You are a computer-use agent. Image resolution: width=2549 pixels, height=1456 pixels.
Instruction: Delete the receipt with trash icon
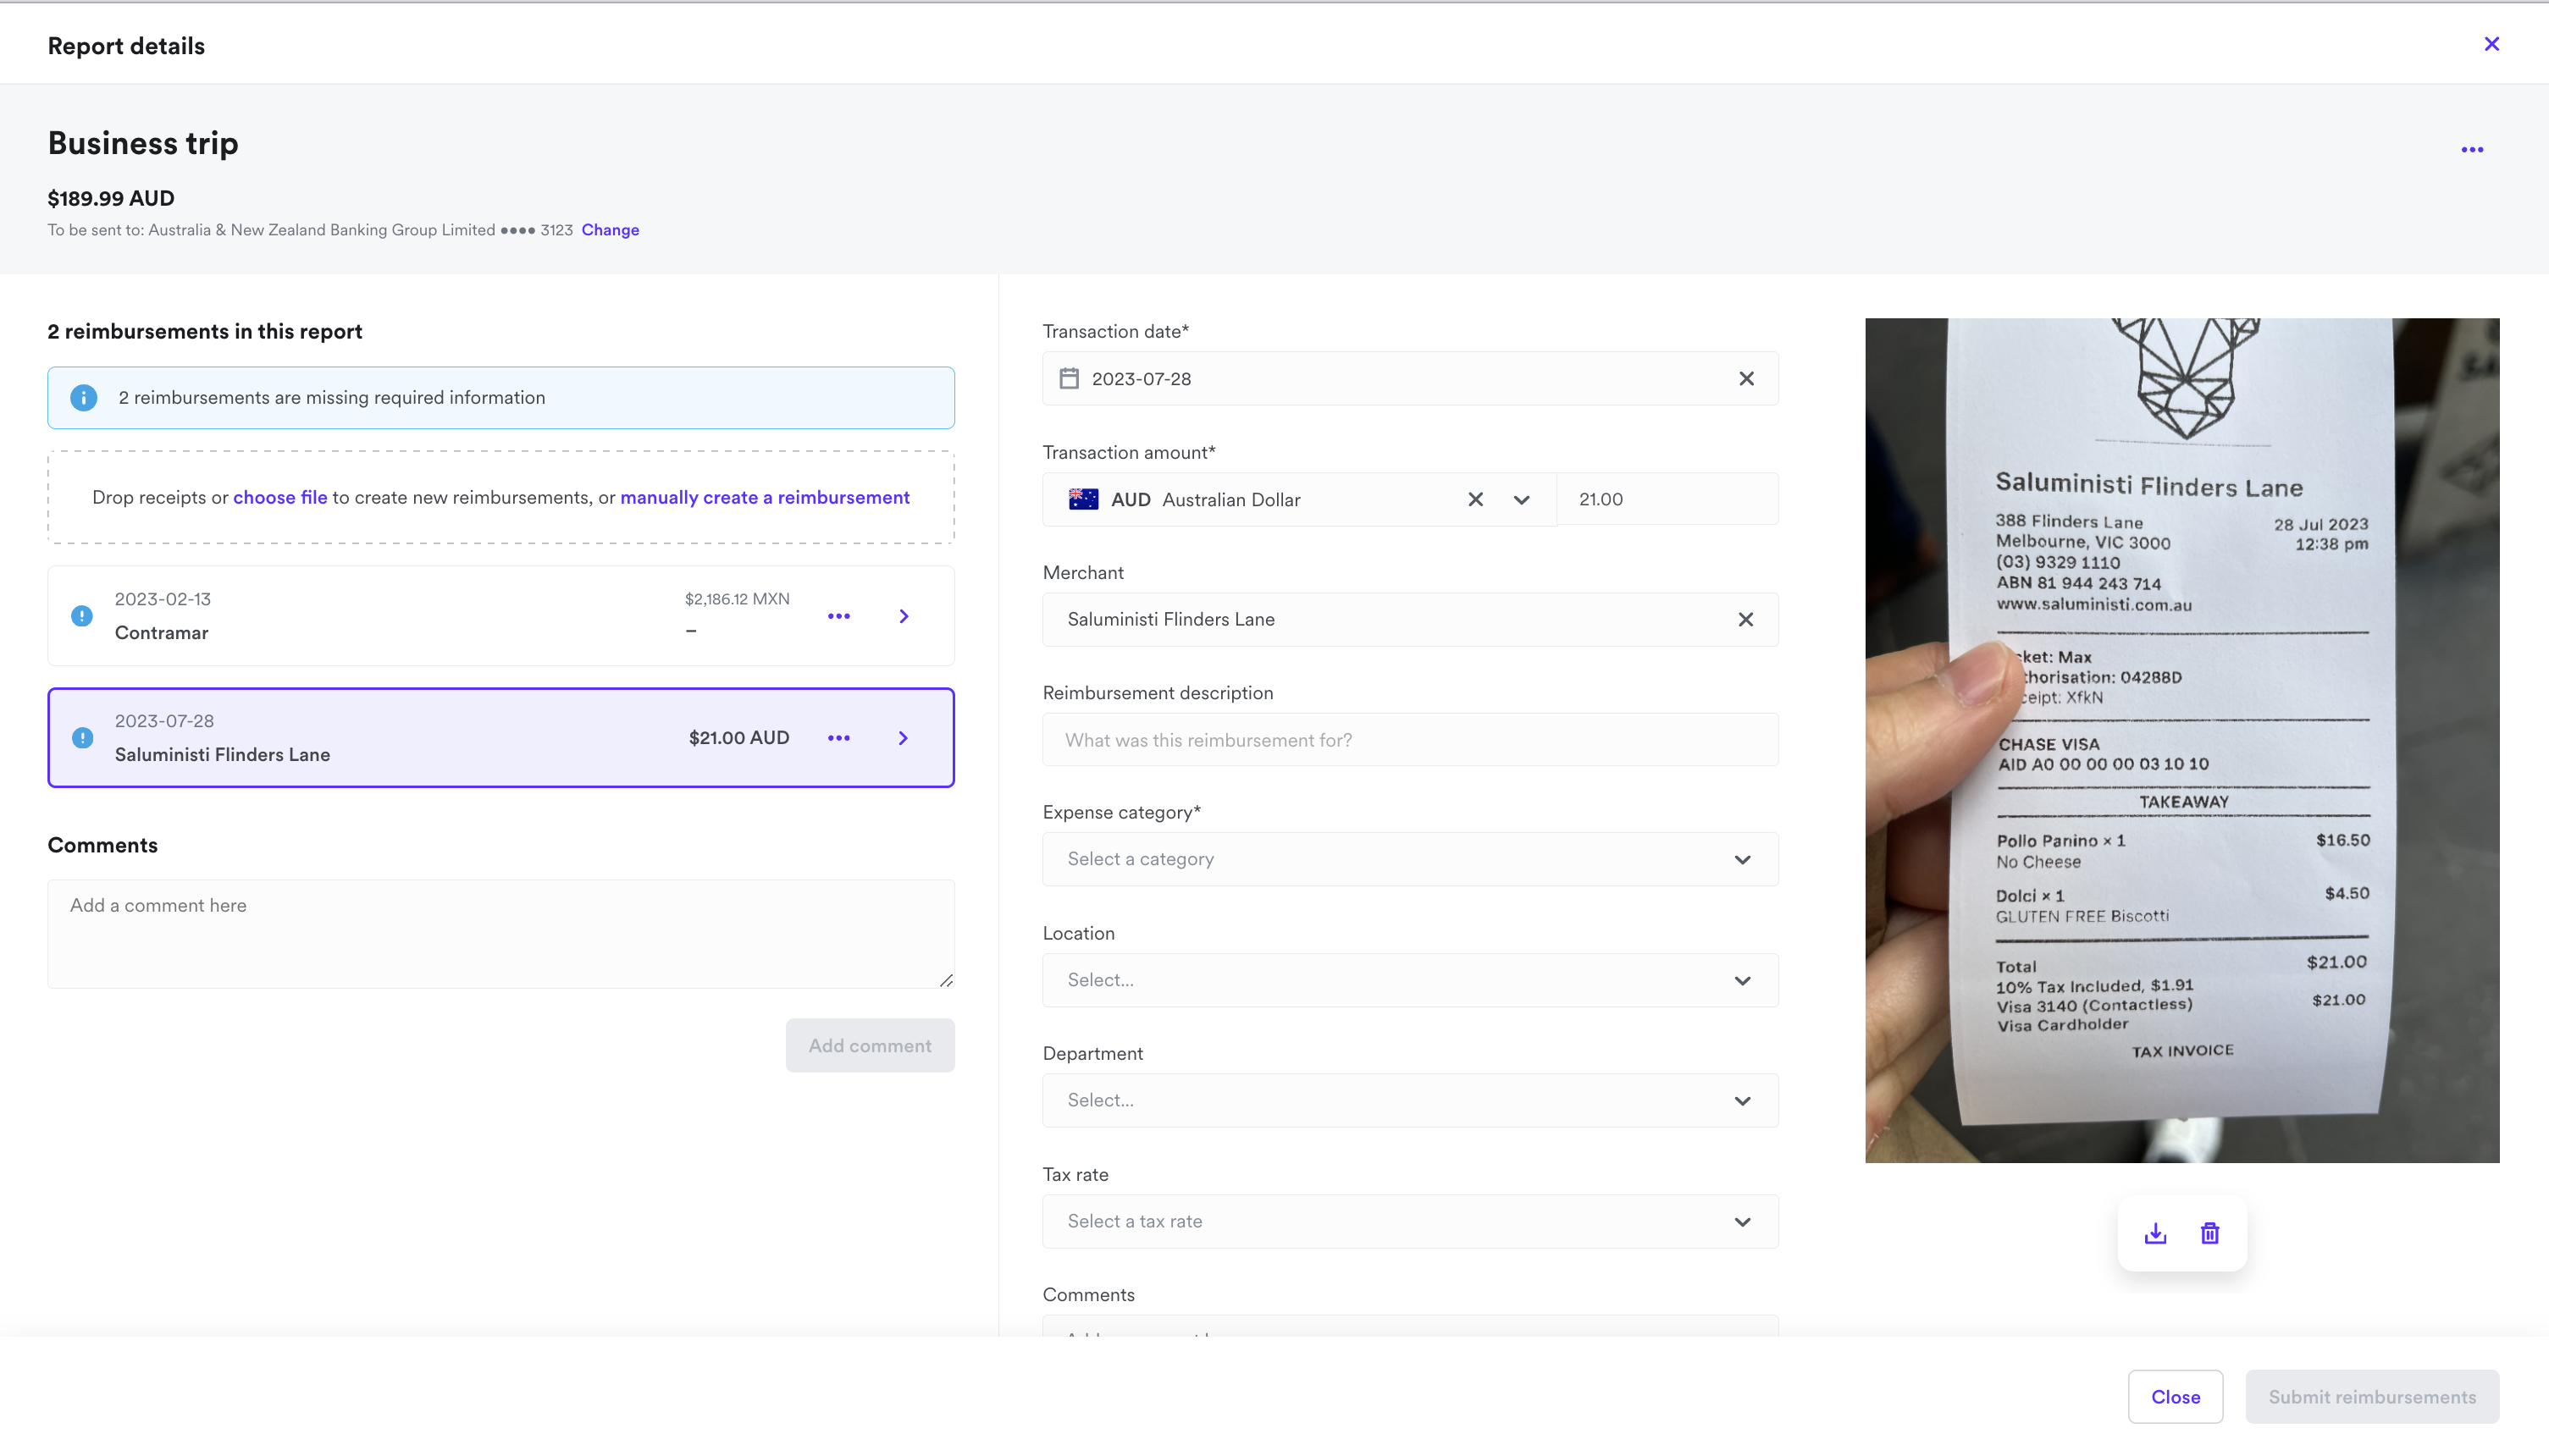pyautogui.click(x=2210, y=1234)
